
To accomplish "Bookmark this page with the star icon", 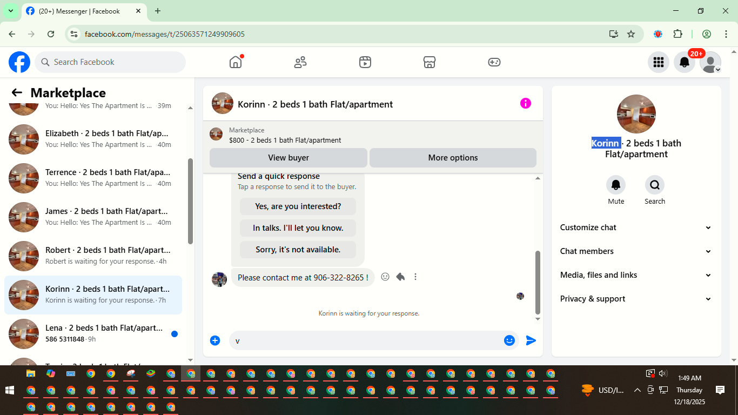I will click(631, 34).
